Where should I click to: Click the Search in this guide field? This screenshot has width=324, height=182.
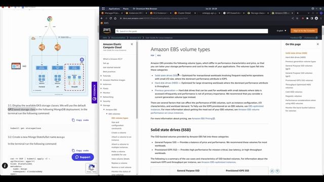point(191,31)
